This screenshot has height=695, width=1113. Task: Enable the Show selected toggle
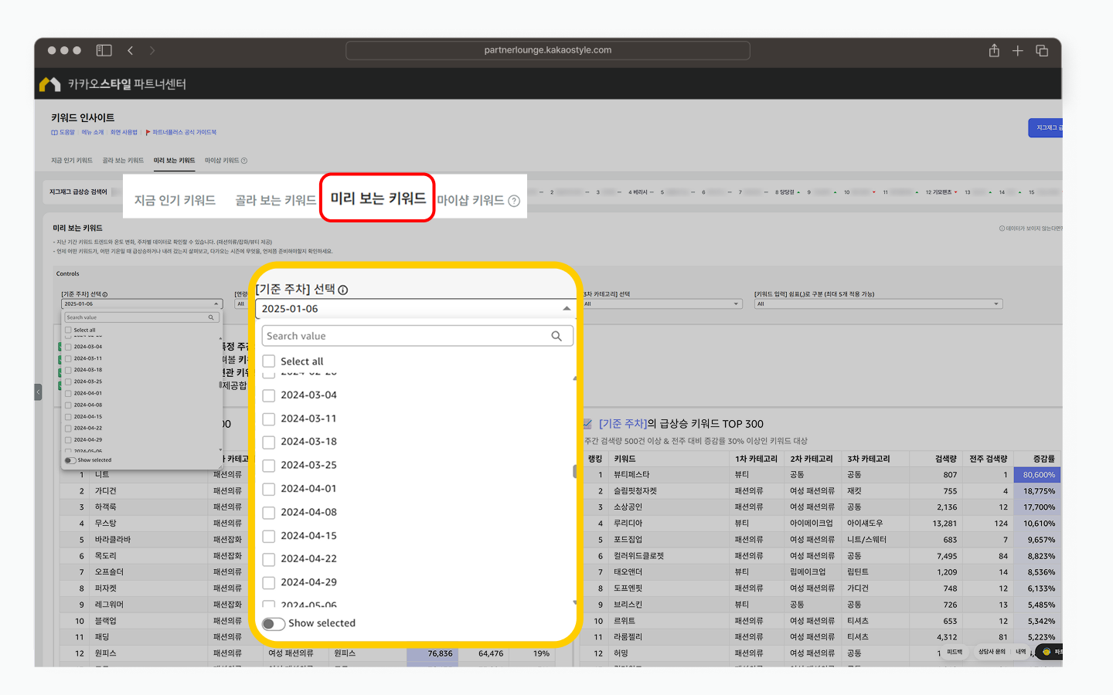(274, 624)
